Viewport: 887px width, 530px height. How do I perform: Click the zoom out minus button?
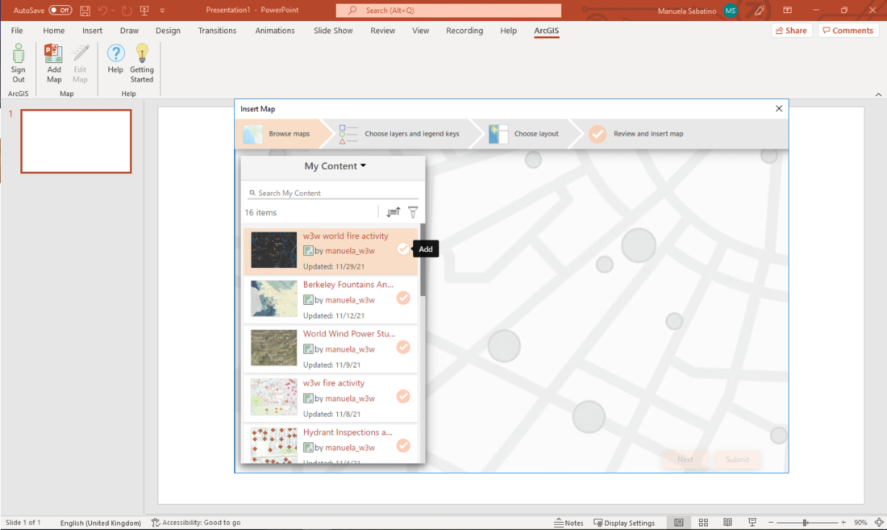click(x=770, y=522)
